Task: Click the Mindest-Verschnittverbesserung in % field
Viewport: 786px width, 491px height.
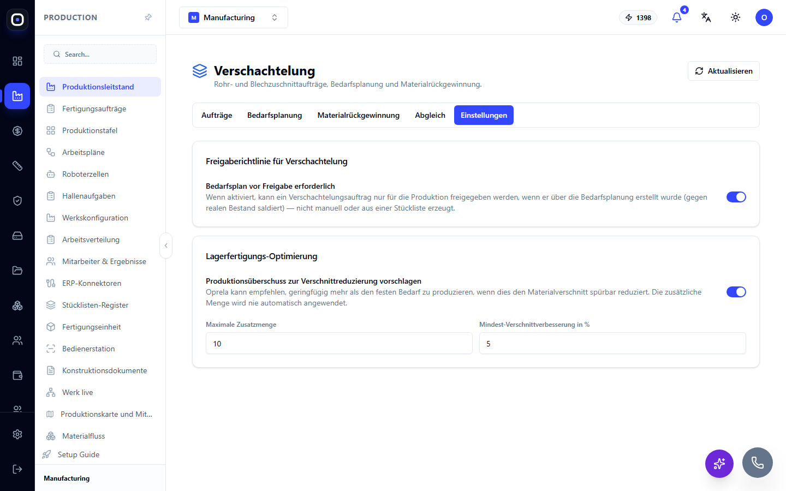Action: pos(612,344)
